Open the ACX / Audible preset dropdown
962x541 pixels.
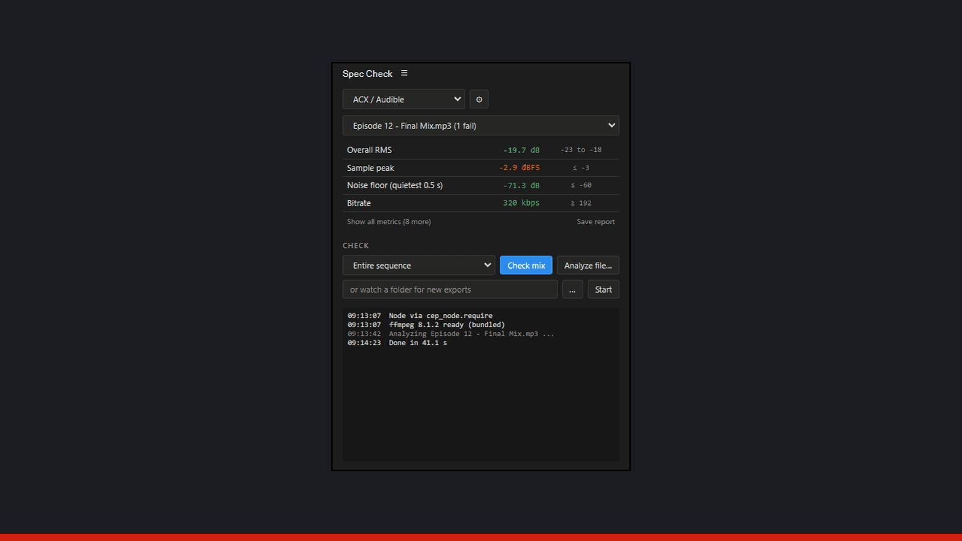(403, 99)
